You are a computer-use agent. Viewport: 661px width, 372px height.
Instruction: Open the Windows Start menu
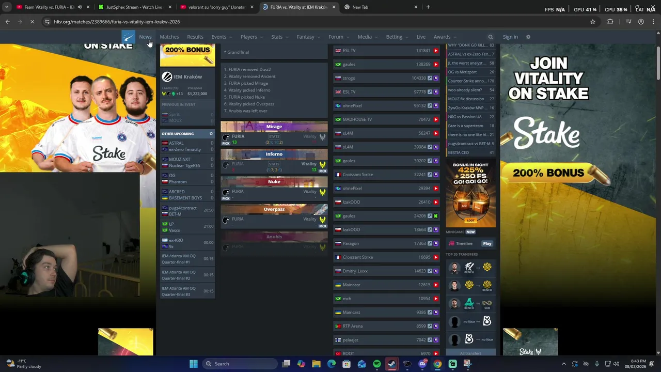(194, 364)
